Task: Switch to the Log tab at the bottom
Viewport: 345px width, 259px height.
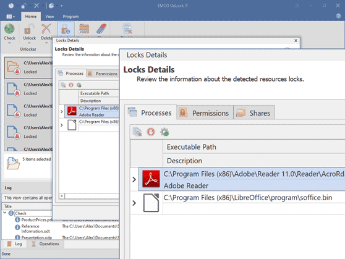Action: [x=14, y=244]
